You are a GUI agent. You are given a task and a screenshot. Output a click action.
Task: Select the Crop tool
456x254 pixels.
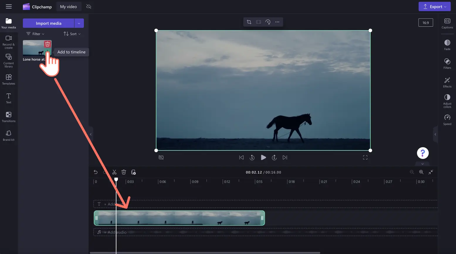coord(249,22)
